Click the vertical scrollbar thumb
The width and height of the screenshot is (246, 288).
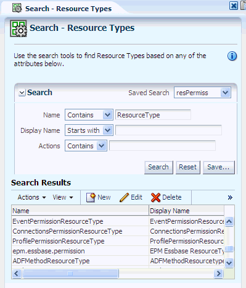coord(229,248)
